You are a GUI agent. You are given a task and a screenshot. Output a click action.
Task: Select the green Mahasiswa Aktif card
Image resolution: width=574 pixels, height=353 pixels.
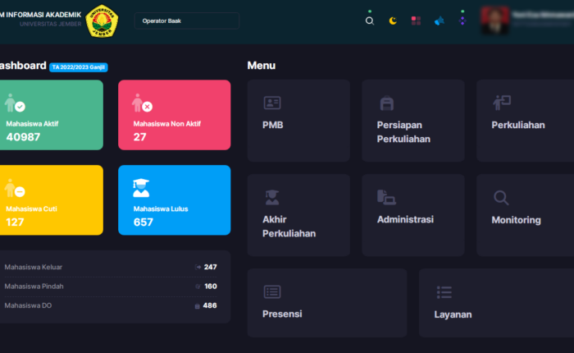(x=51, y=115)
